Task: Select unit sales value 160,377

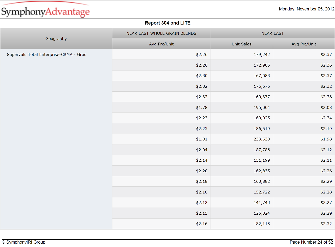Action: [x=262, y=97]
